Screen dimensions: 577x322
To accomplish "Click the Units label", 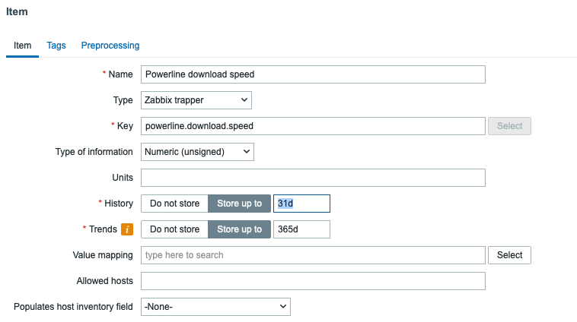I will 123,178.
